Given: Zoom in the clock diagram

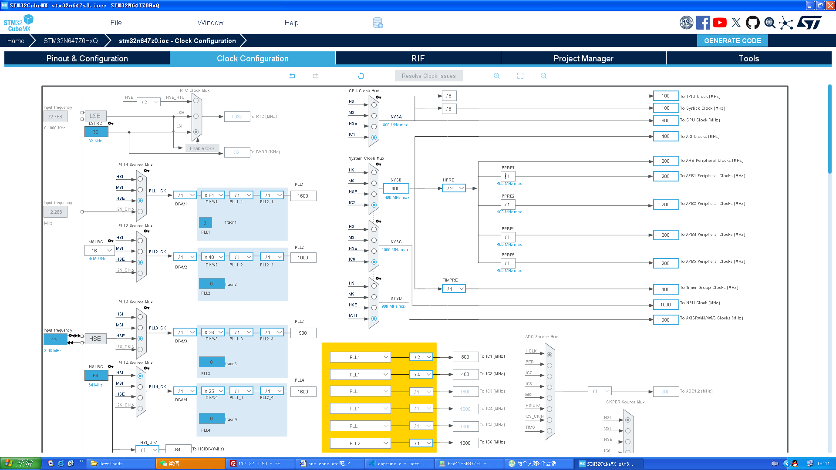Looking at the screenshot, I should coord(497,76).
